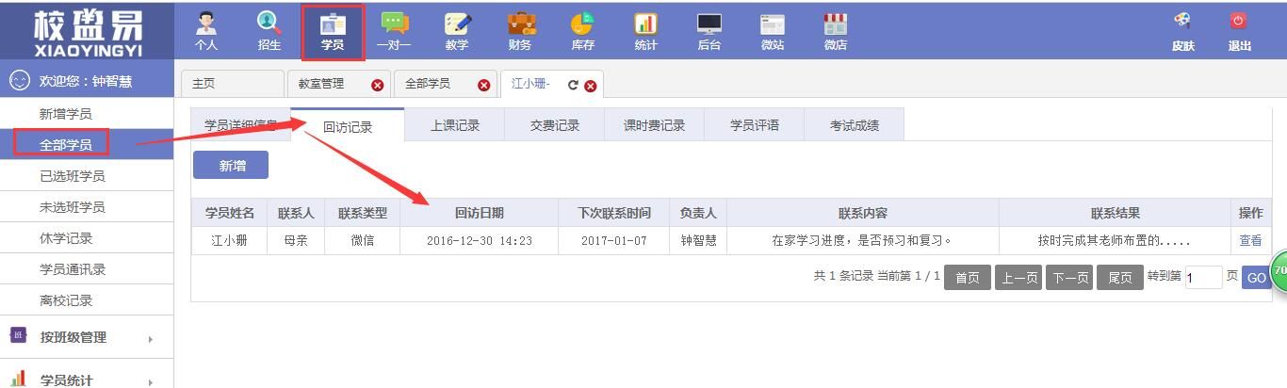Close the 全部学员 tab
Image resolution: width=1287 pixels, height=388 pixels.
click(484, 85)
